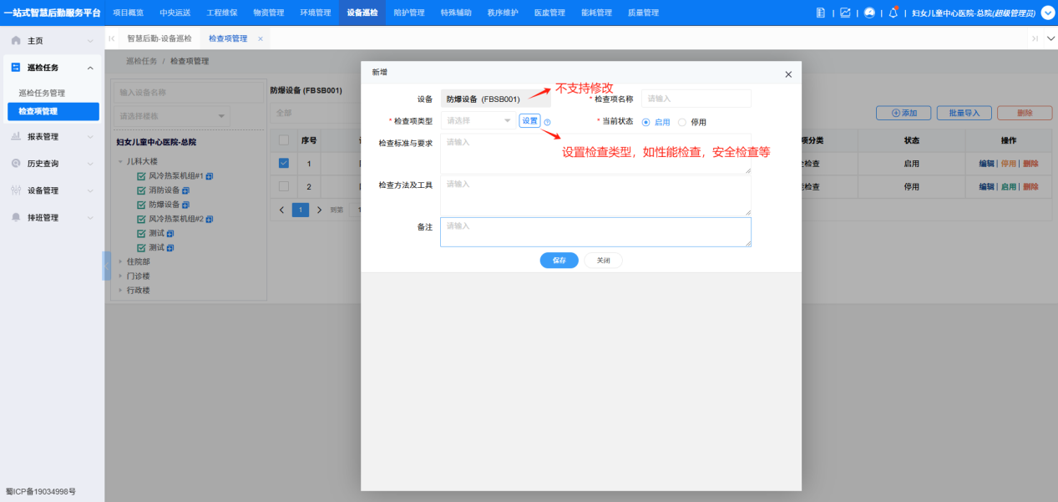Click the 排班管理 bell icon in sidebar
1058x502 pixels.
[16, 217]
